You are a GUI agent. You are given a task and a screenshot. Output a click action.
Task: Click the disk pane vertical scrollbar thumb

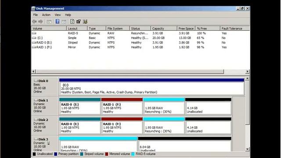(x=247, y=102)
